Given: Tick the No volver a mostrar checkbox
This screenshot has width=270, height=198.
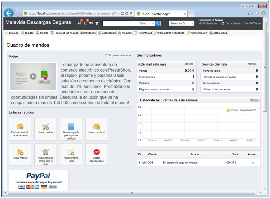Looking at the screenshot, I should pyautogui.click(x=107, y=56).
